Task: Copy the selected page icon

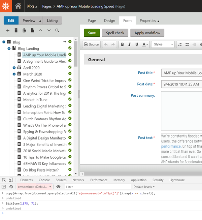Action: point(24,30)
